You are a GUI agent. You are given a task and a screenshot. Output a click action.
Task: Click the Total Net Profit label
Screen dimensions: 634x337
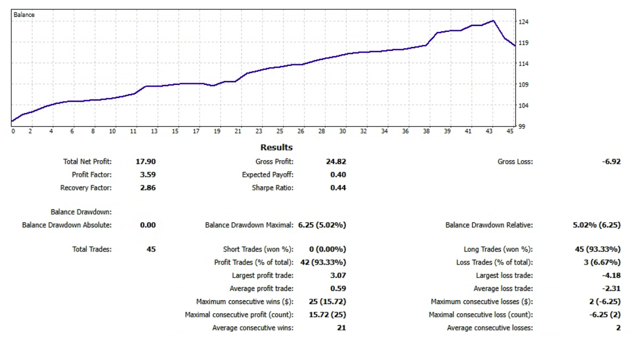click(87, 162)
